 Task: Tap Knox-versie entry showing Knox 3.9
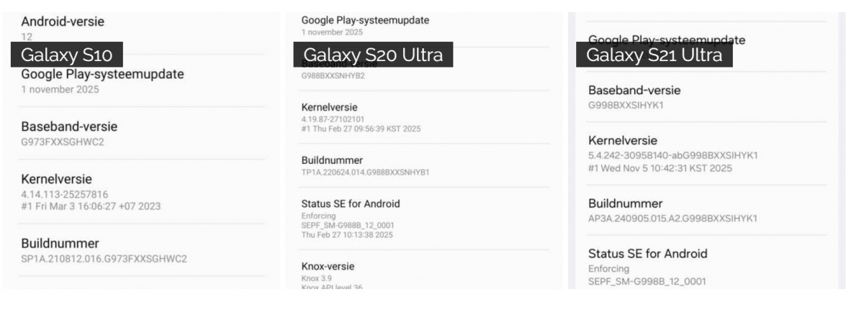pos(328,272)
